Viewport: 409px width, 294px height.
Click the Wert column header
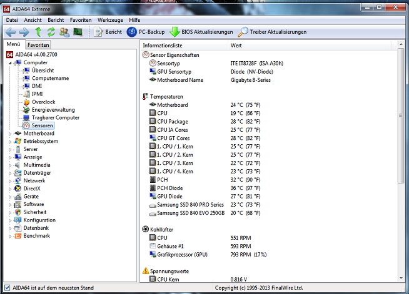[236, 46]
